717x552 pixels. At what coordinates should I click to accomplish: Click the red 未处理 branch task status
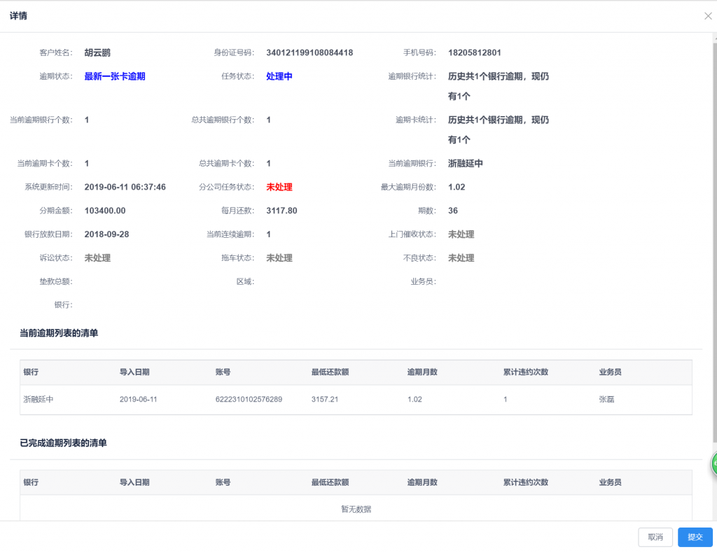pyautogui.click(x=279, y=187)
